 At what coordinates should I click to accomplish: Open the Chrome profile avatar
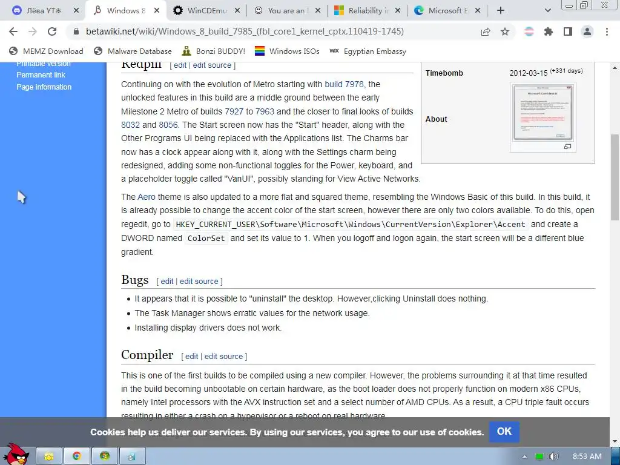click(x=587, y=31)
